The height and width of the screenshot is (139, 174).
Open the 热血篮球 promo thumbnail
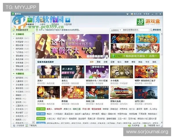point(148,38)
